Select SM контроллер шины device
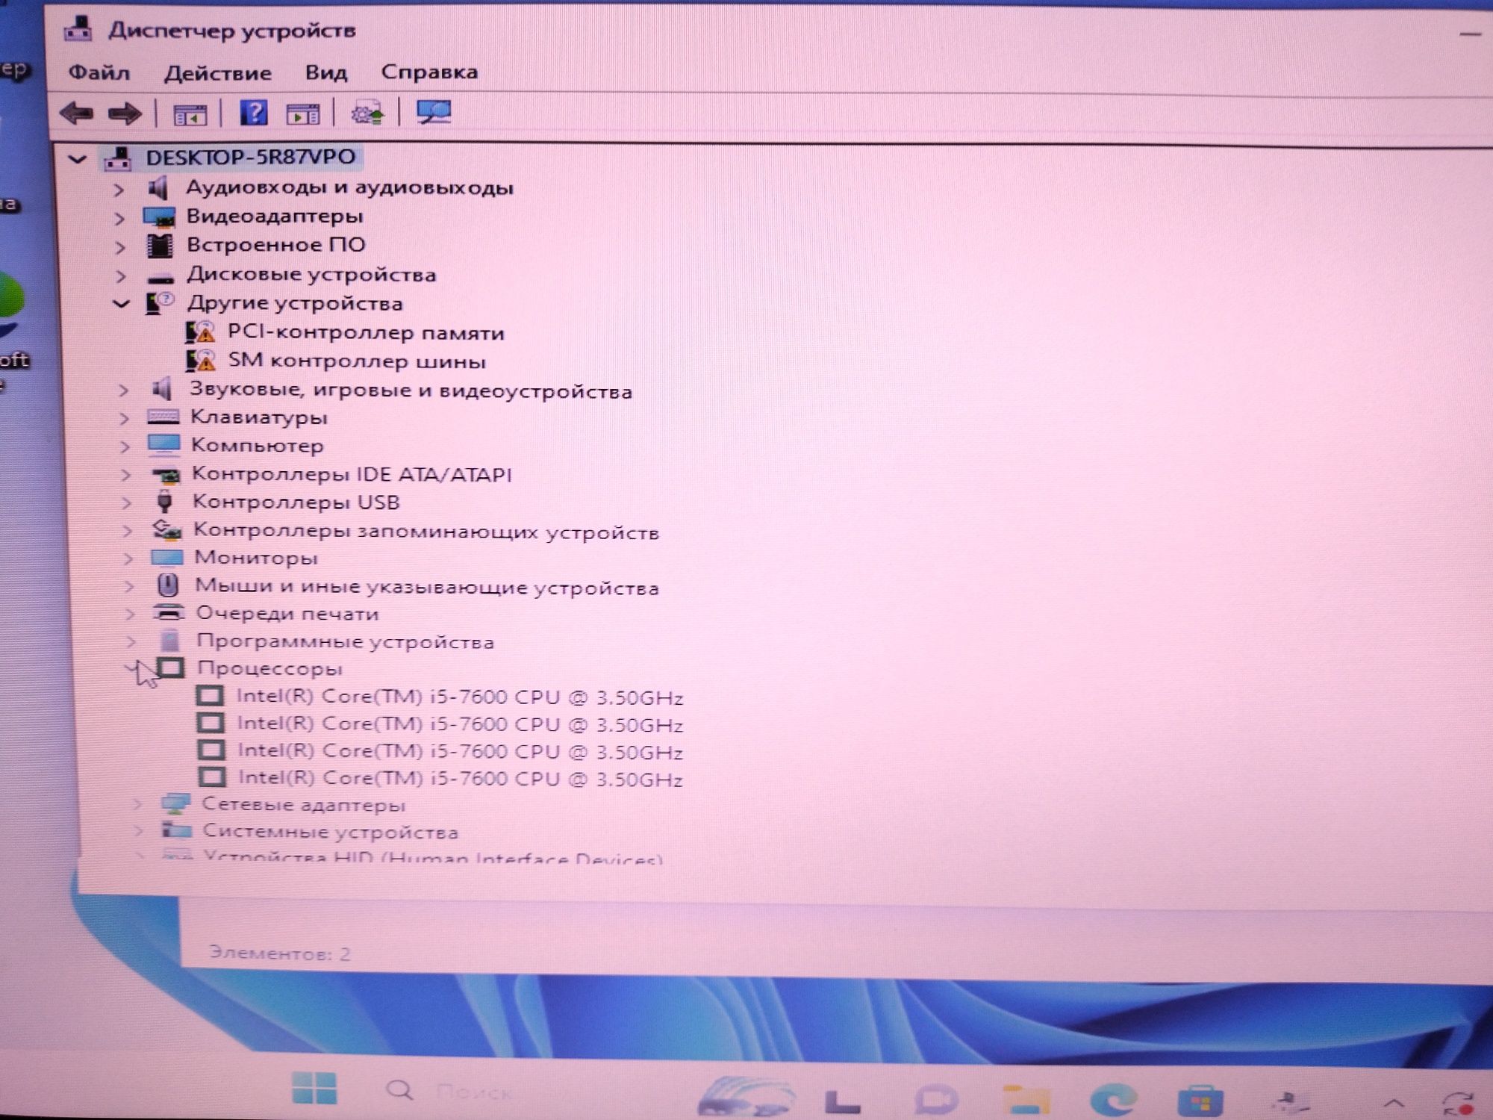 (357, 361)
